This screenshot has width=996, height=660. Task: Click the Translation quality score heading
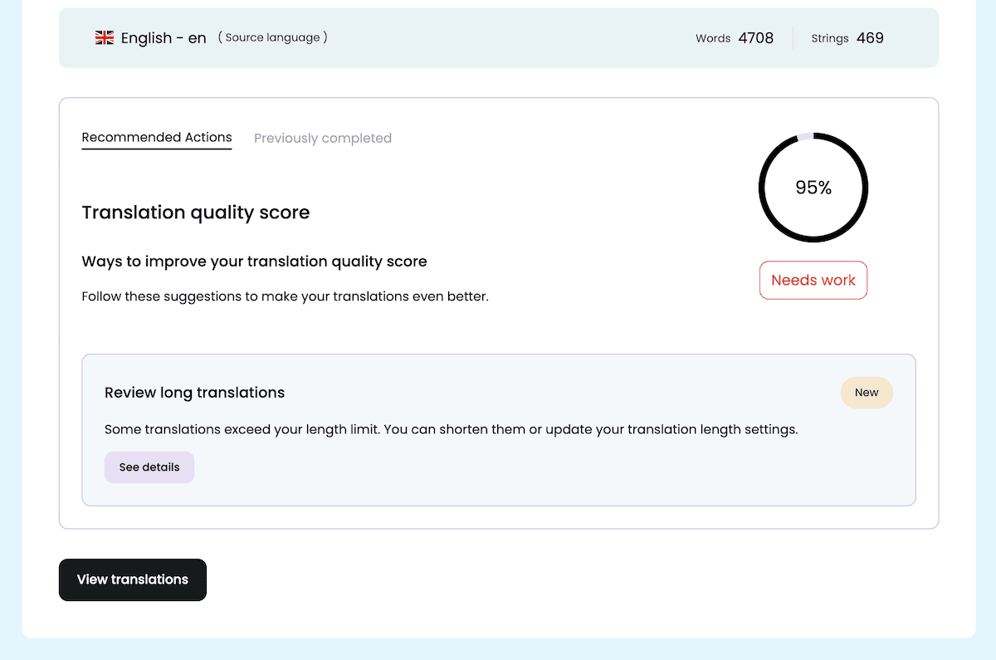point(196,213)
